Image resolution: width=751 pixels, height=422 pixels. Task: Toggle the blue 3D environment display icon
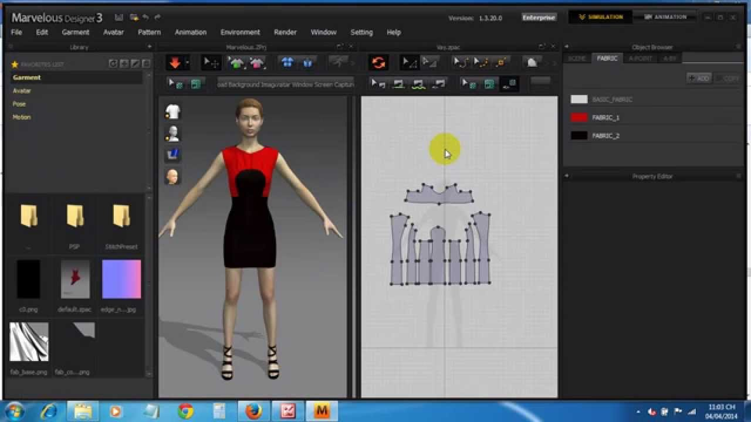(x=172, y=155)
